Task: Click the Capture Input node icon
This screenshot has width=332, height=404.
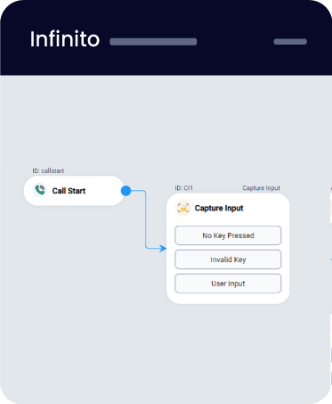Action: pos(183,208)
